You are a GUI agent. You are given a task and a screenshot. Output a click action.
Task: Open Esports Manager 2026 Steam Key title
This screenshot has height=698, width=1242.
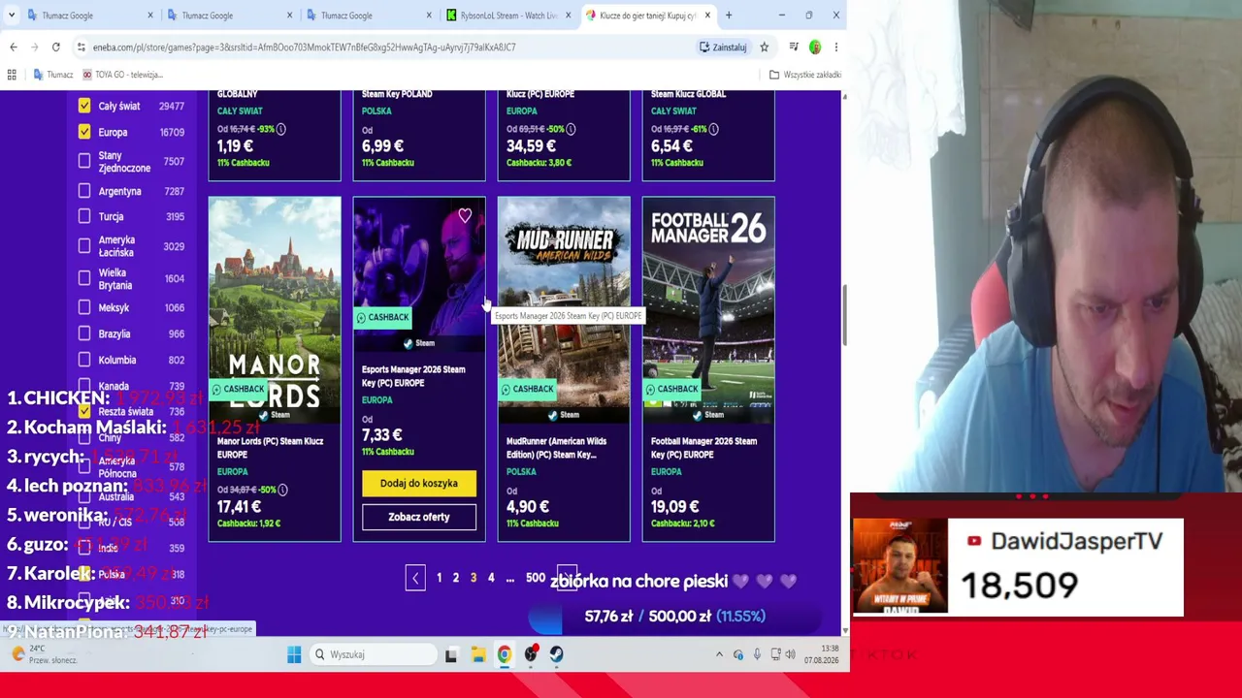tap(413, 376)
